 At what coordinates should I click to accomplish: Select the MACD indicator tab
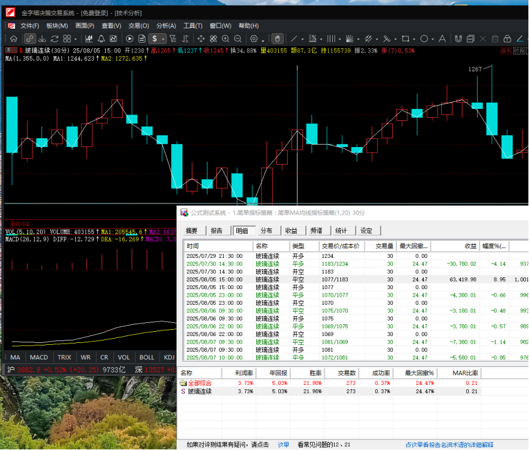39,357
